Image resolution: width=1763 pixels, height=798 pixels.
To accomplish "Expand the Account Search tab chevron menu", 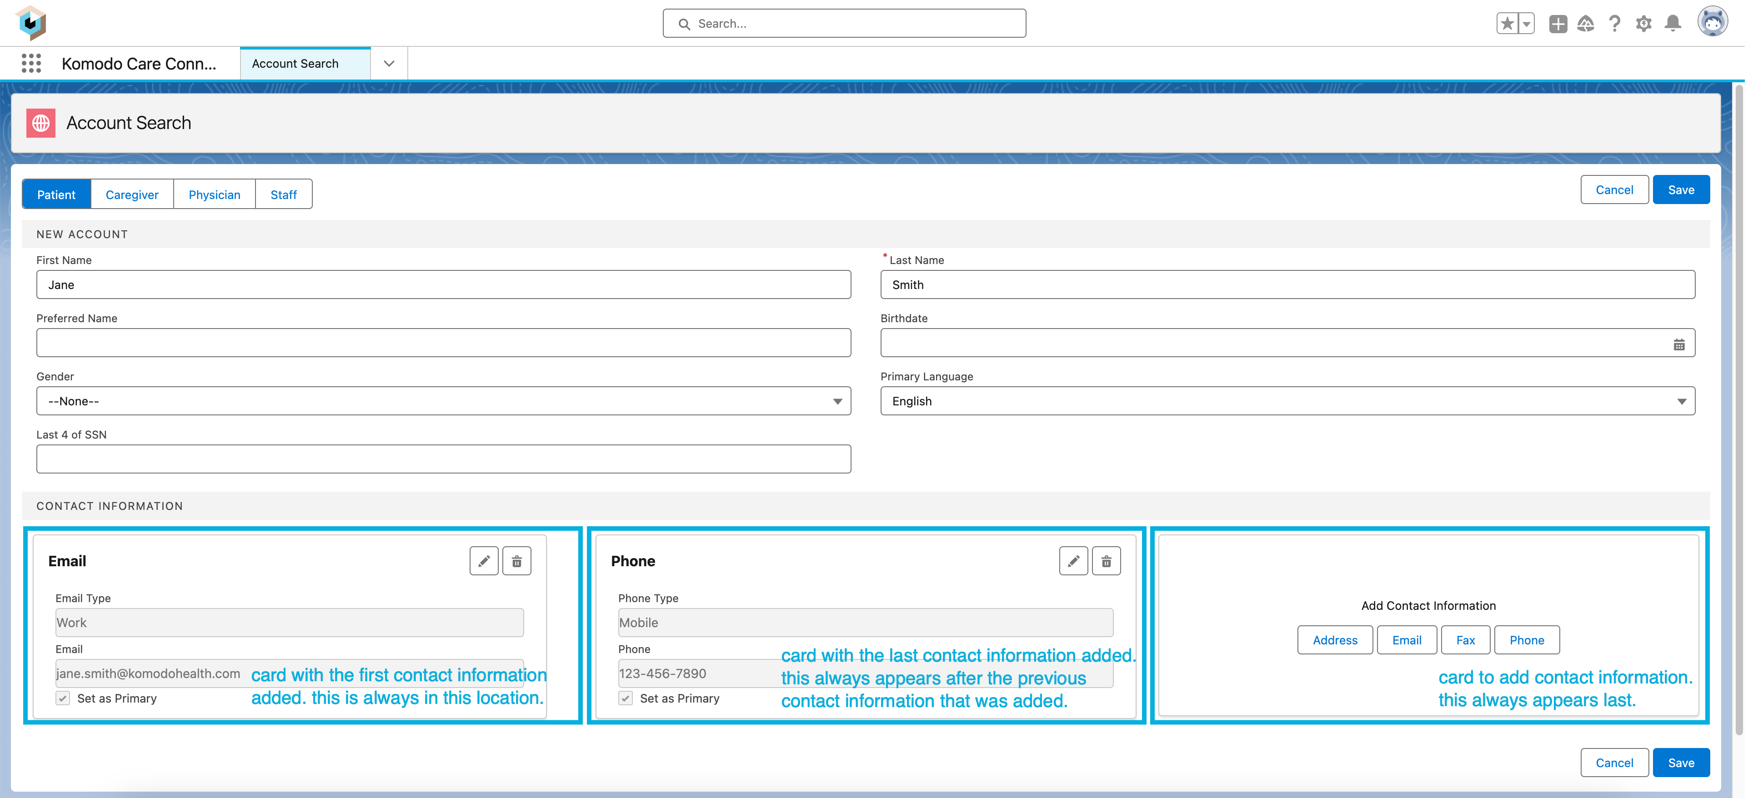I will (x=389, y=64).
